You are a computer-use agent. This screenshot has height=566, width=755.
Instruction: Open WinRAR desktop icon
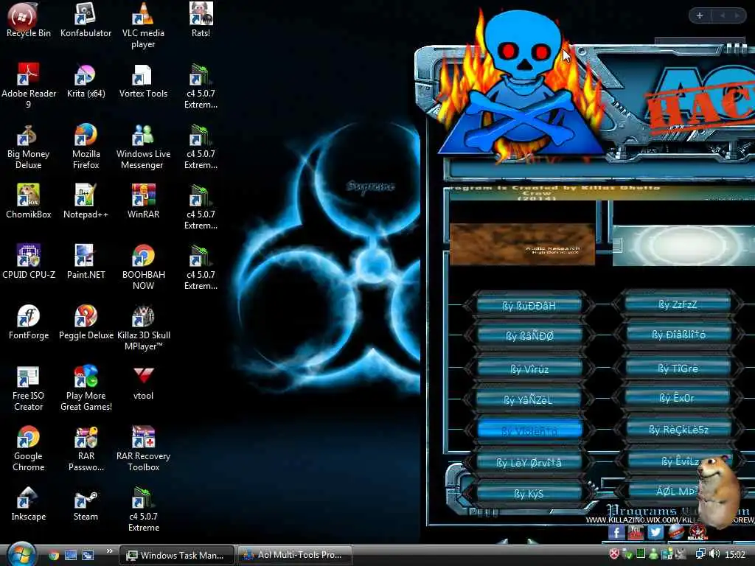(143, 202)
